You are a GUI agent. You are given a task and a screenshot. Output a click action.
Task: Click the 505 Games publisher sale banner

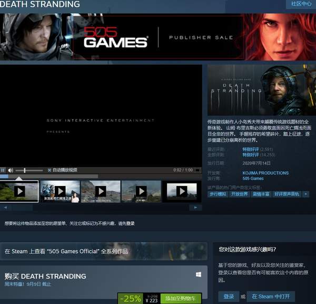[158, 36]
